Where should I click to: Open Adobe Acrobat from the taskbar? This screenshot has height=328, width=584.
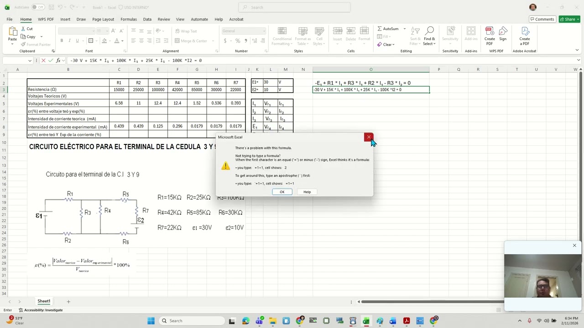pyautogui.click(x=407, y=321)
